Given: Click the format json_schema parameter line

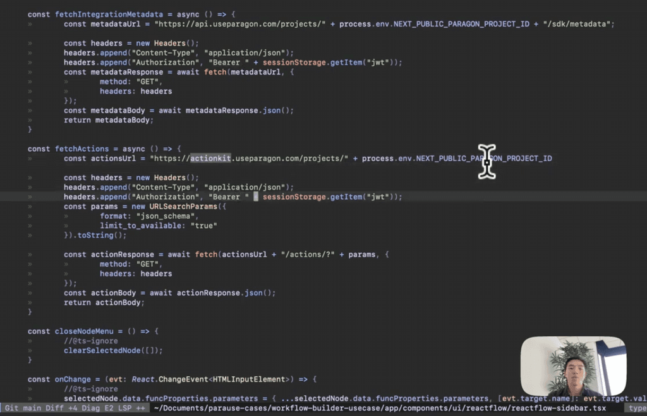Looking at the screenshot, I should [x=149, y=216].
